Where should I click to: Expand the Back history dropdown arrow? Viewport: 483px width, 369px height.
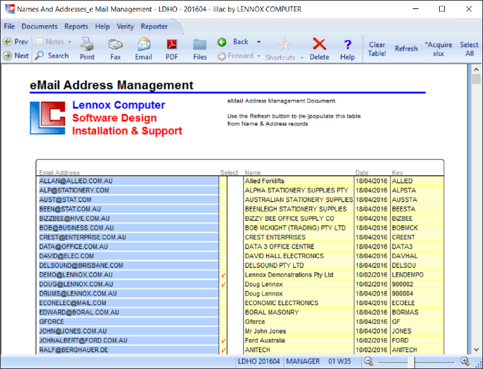259,42
